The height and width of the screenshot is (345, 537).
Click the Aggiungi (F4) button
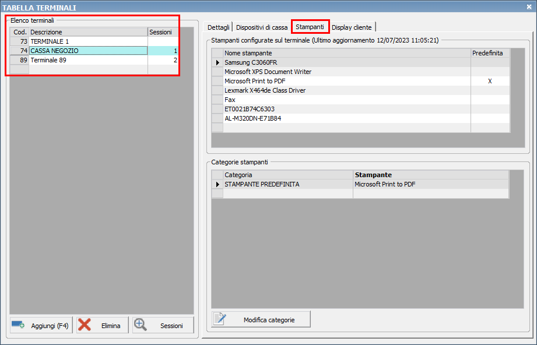click(x=41, y=325)
